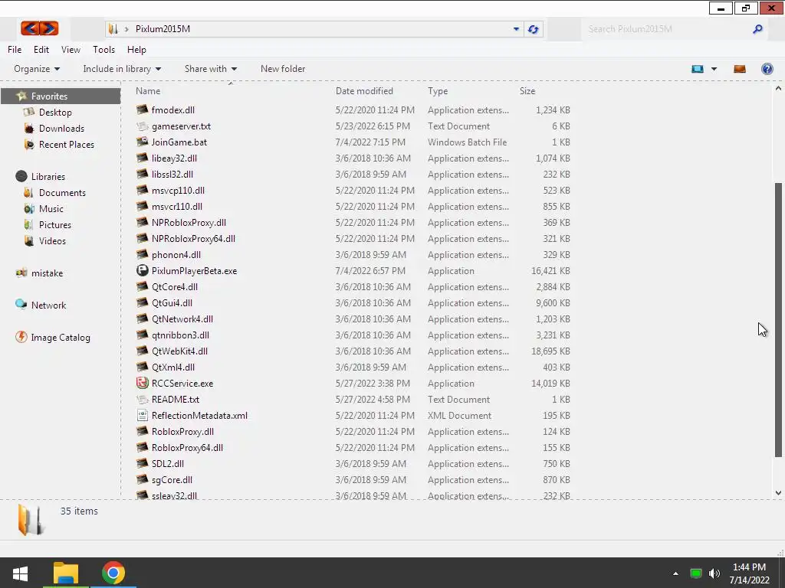
Task: Open Downloads in Favorites sidebar
Action: point(61,129)
